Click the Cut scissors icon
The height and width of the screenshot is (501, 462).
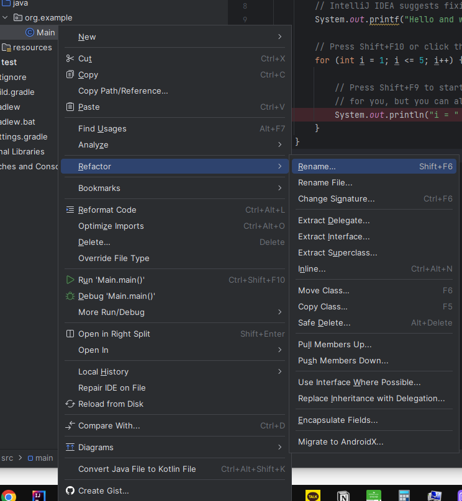tap(70, 58)
